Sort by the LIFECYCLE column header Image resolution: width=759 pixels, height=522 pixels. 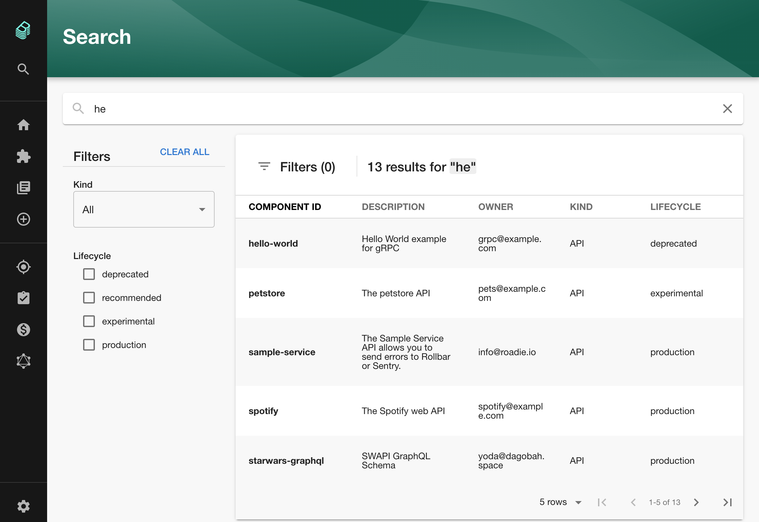675,207
